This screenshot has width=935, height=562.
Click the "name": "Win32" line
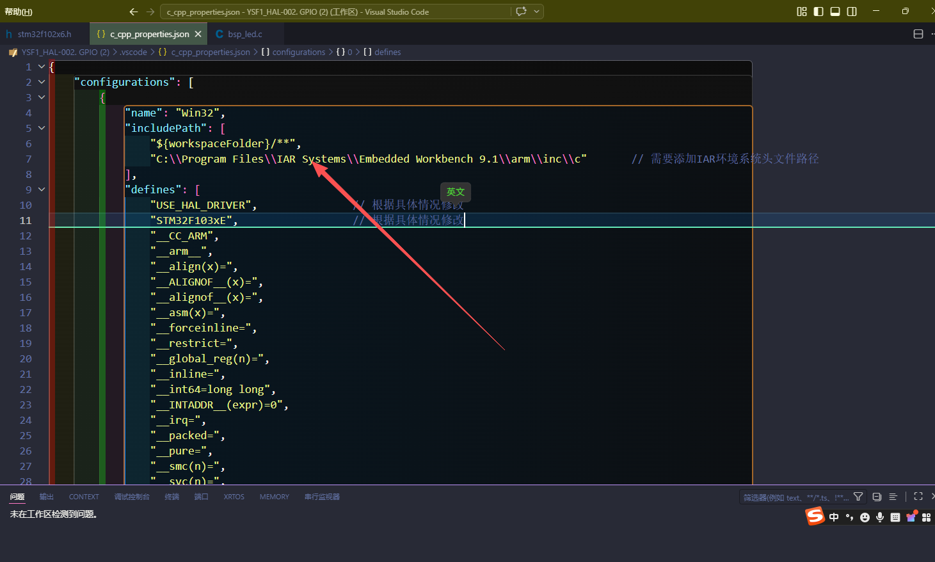coord(175,113)
